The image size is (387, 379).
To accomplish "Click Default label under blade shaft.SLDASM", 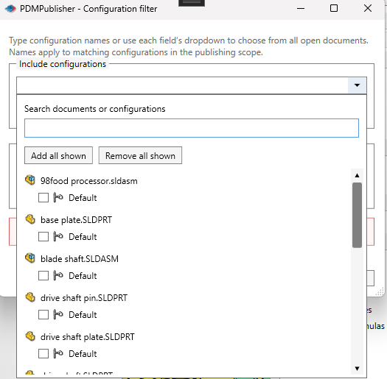I will click(83, 275).
